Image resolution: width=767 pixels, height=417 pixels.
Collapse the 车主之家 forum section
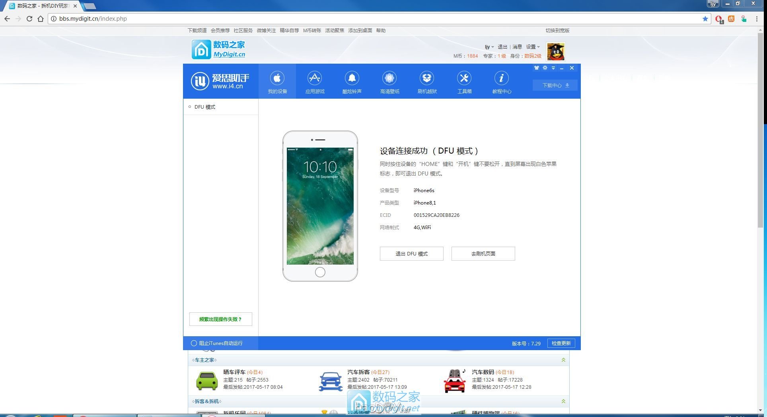click(563, 360)
